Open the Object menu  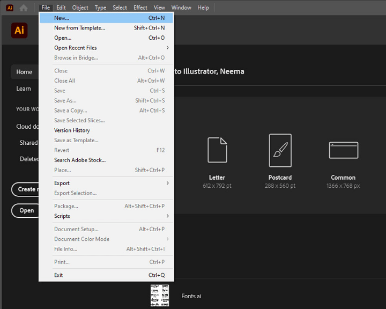pos(80,8)
